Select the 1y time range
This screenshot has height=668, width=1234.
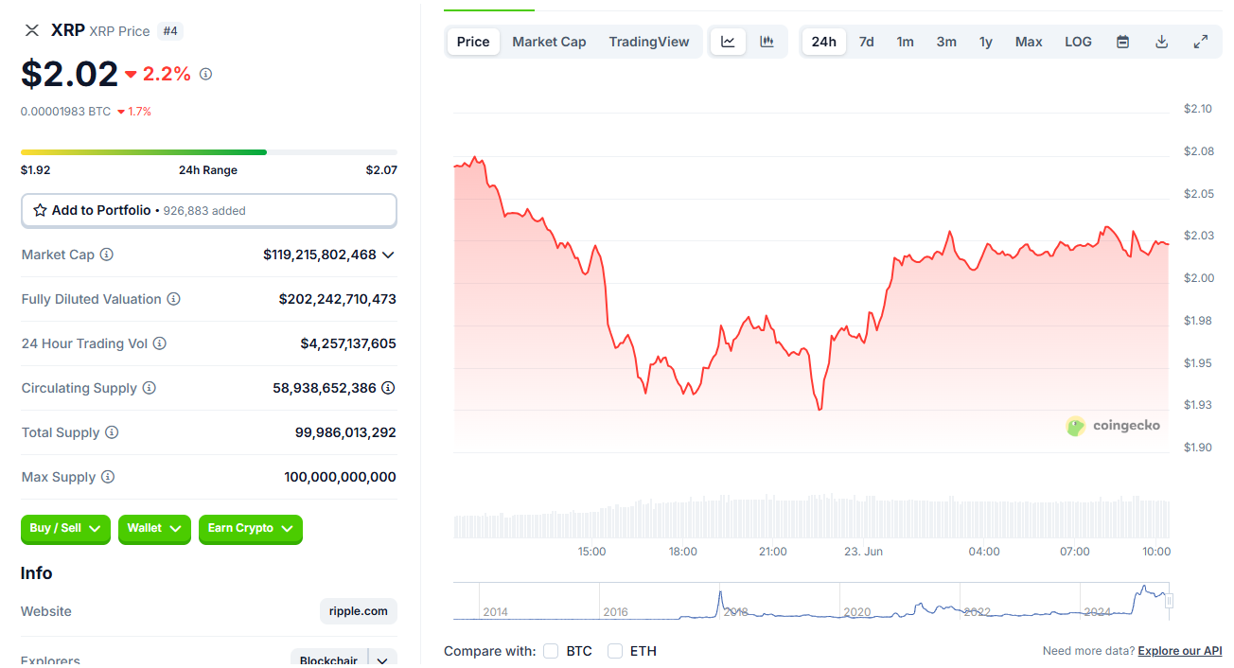pos(986,42)
